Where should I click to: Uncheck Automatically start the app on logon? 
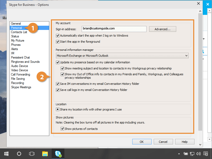tap(58, 36)
